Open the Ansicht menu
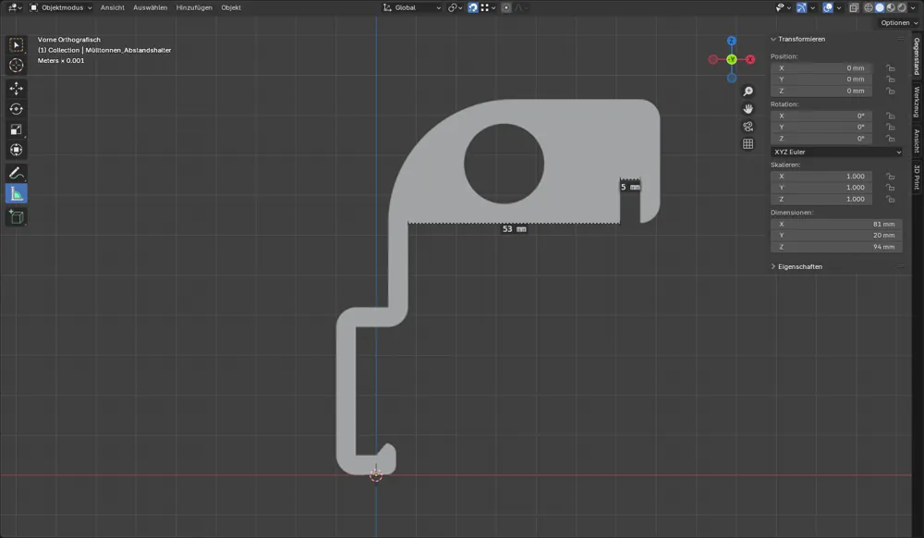Screen dimensions: 924x538 (x=112, y=7)
